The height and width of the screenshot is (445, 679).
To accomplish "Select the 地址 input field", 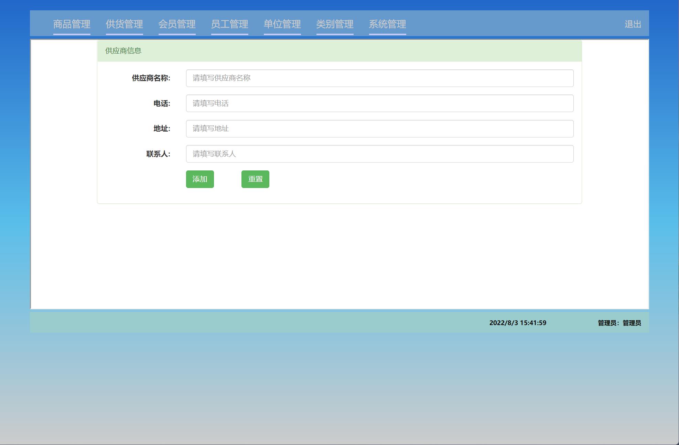I will point(378,129).
